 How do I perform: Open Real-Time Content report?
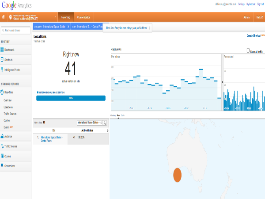[x=7, y=120]
